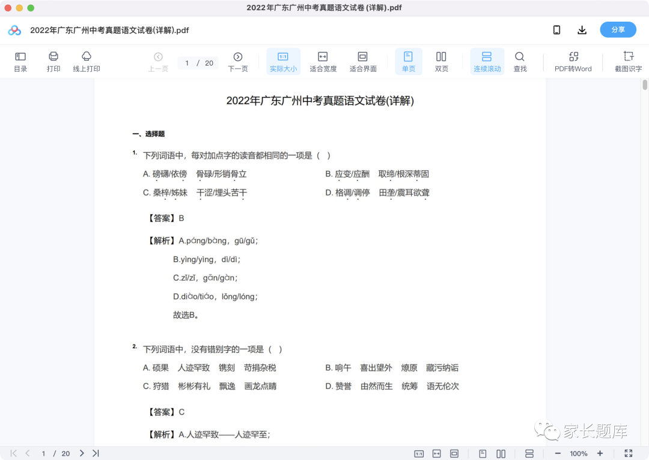
Task: Click status bar fit page icon
Action: tap(454, 454)
